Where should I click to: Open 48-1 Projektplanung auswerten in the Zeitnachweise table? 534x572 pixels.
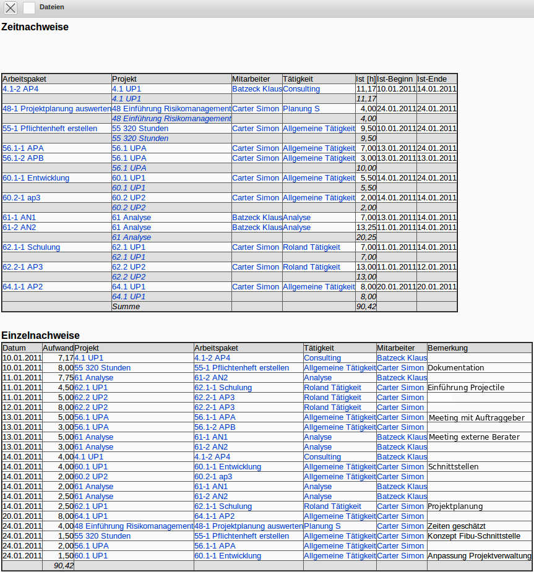point(56,109)
